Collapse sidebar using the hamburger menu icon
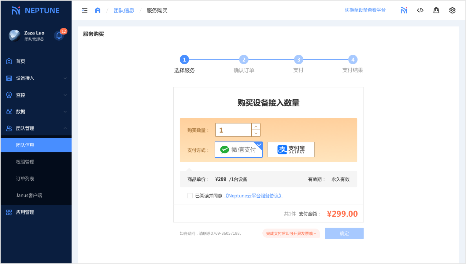Viewport: 466px width, 264px height. pos(85,10)
